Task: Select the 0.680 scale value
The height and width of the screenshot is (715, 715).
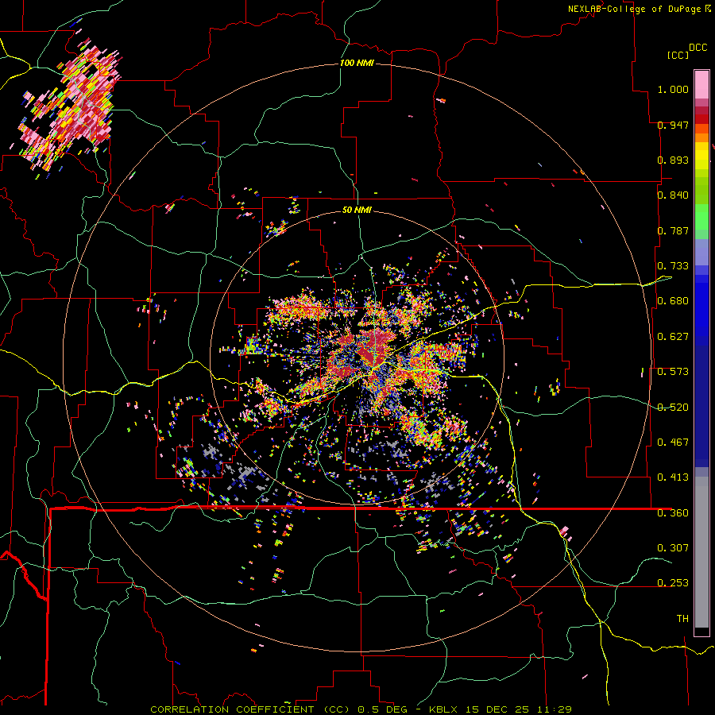Action: click(x=673, y=301)
